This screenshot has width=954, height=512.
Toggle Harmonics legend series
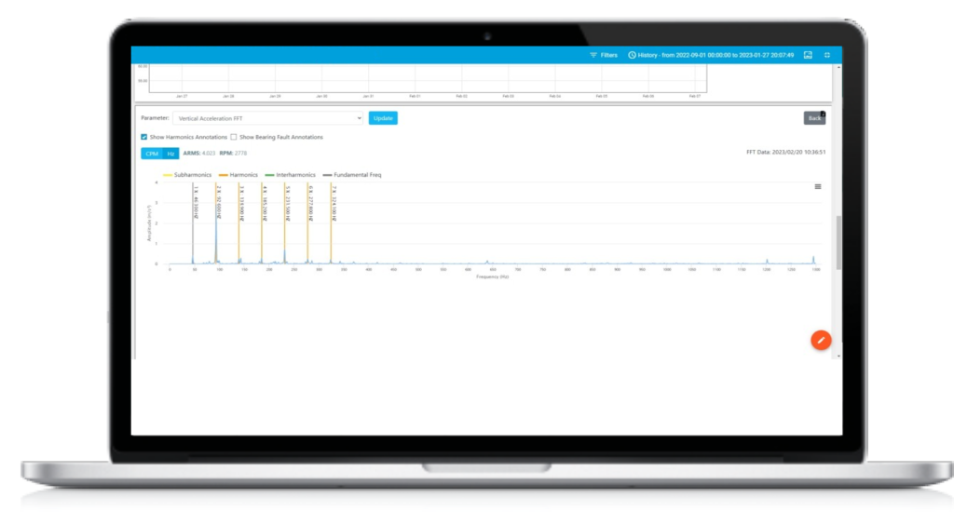click(x=238, y=175)
